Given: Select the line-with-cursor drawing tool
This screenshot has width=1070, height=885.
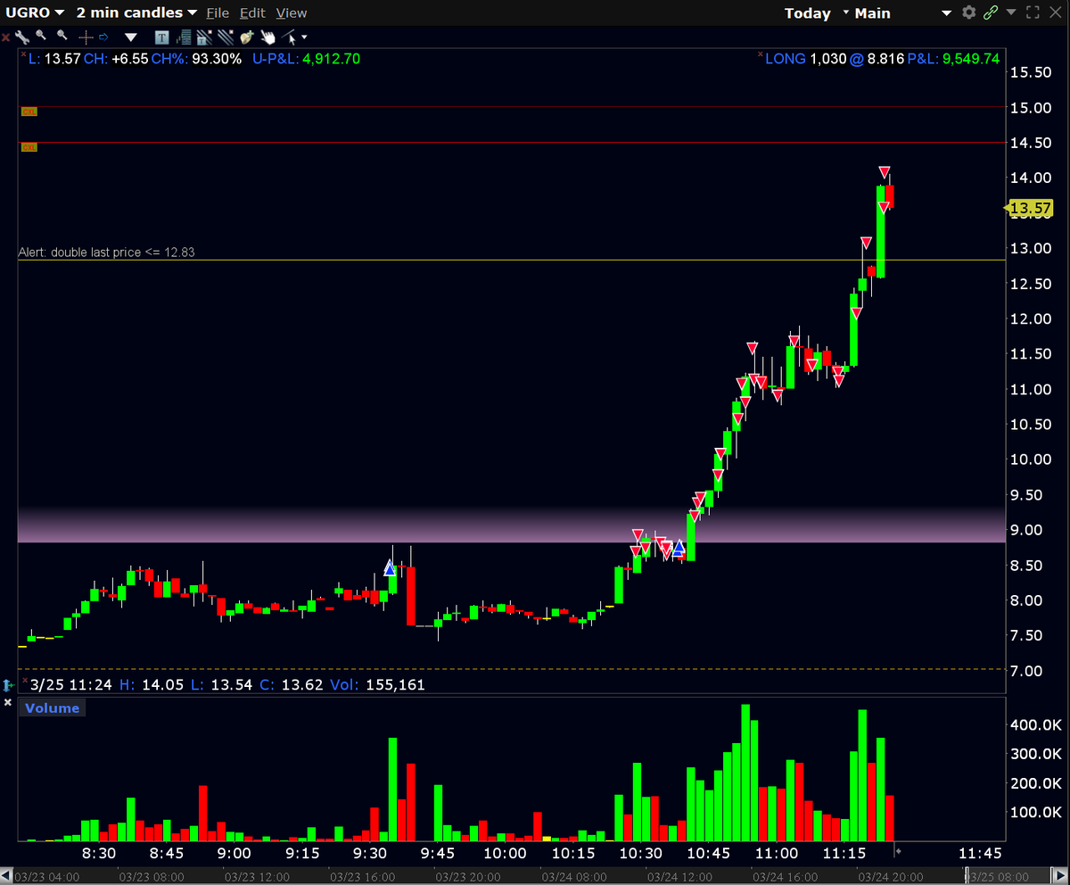Looking at the screenshot, I should click(289, 37).
